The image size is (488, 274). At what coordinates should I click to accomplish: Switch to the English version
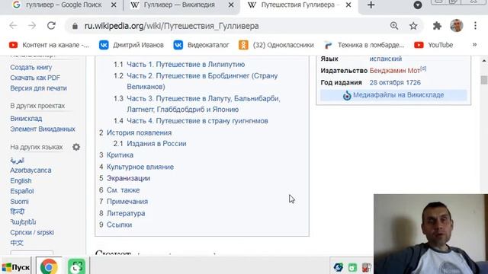(x=21, y=181)
